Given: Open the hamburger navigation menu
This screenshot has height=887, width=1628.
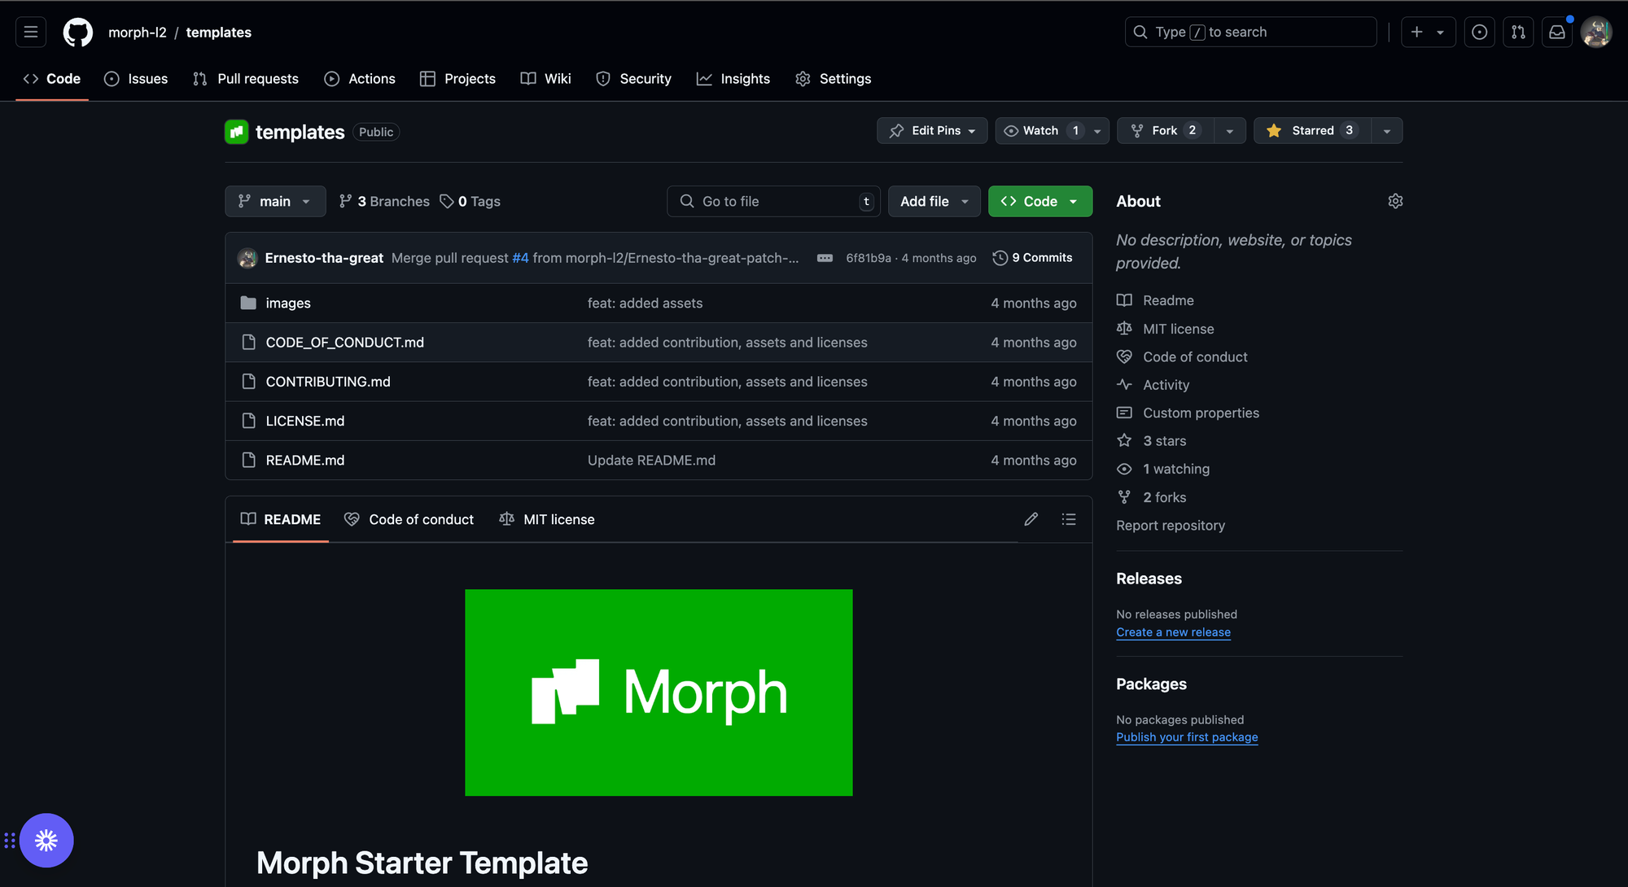Looking at the screenshot, I should 31,32.
